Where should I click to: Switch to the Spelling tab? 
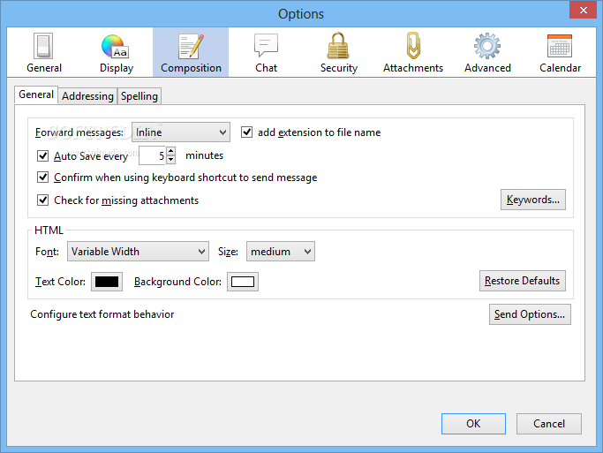point(139,96)
